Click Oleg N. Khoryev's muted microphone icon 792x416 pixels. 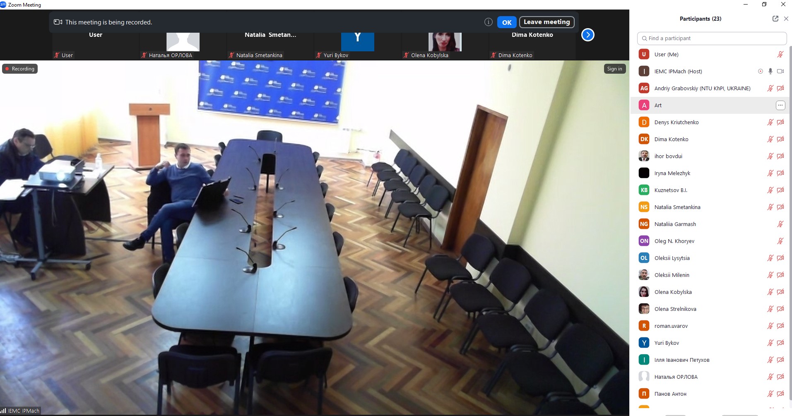point(780,241)
